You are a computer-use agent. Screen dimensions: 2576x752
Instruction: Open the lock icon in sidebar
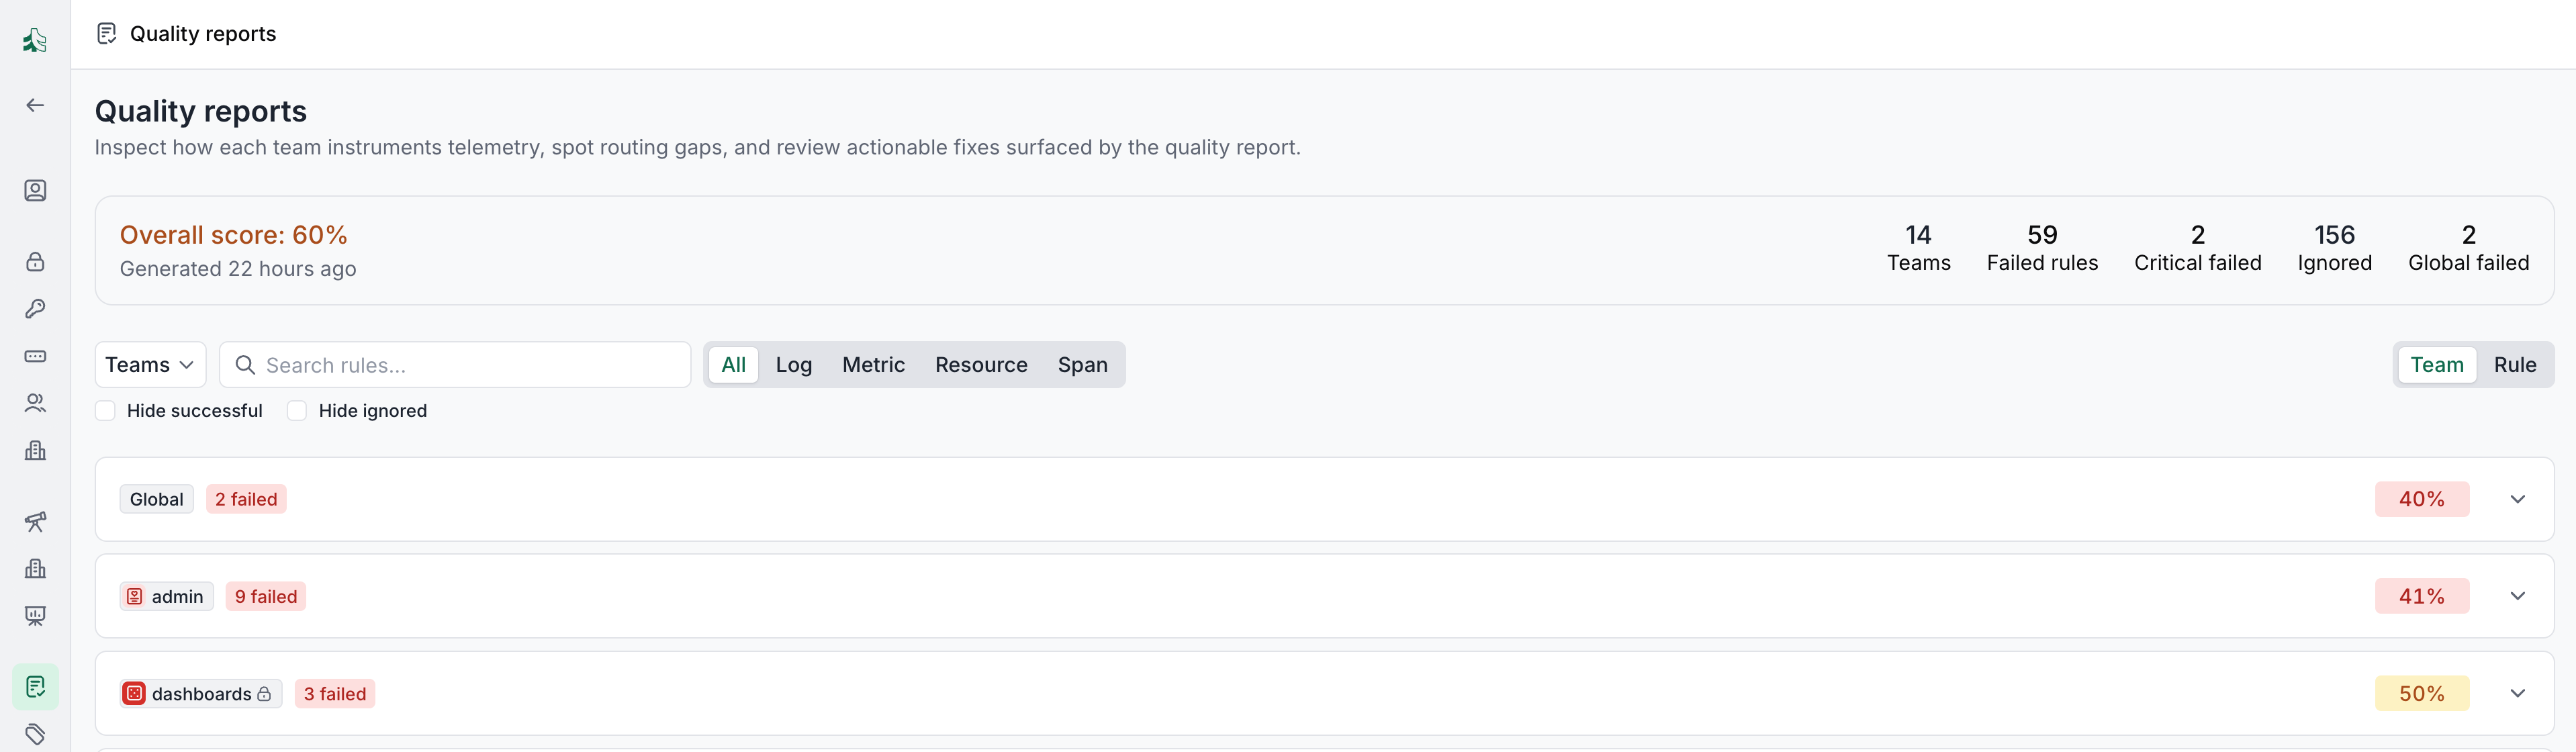click(x=35, y=262)
